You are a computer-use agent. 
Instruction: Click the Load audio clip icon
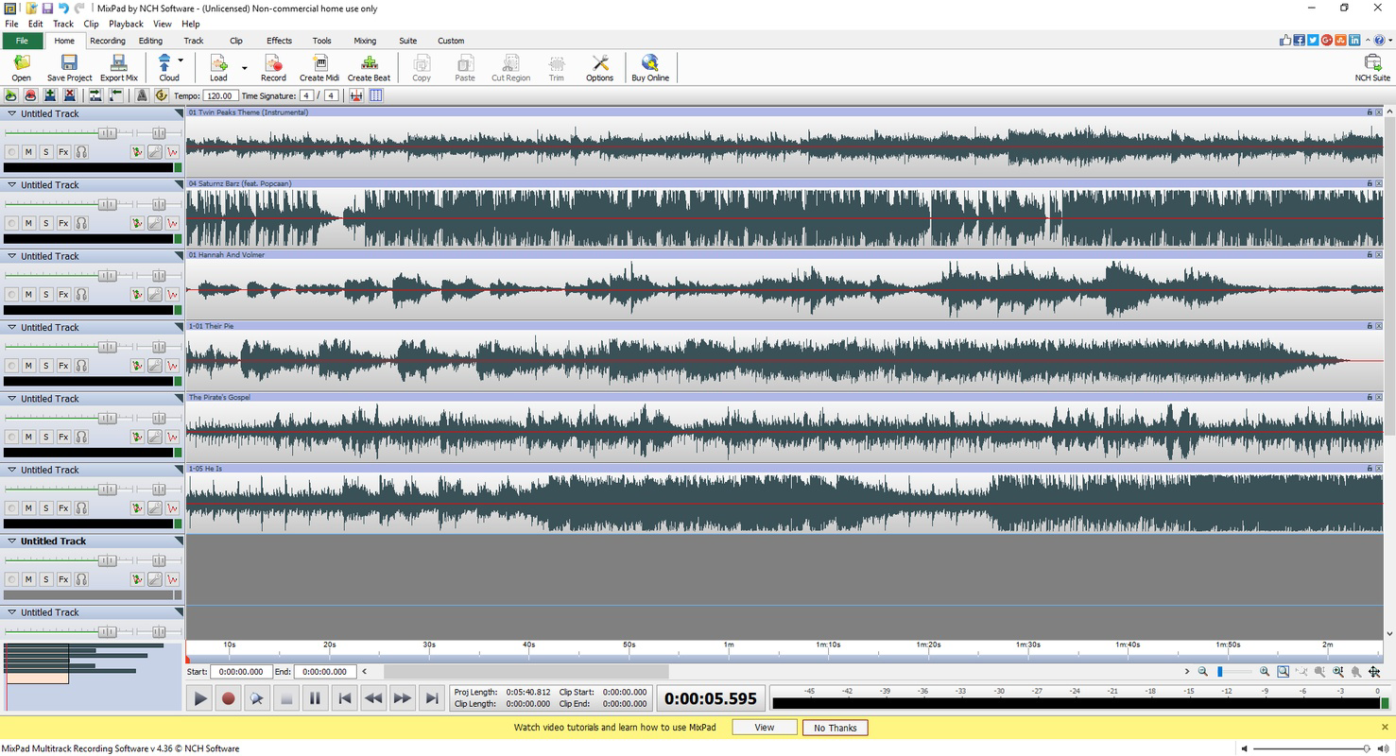(x=218, y=67)
